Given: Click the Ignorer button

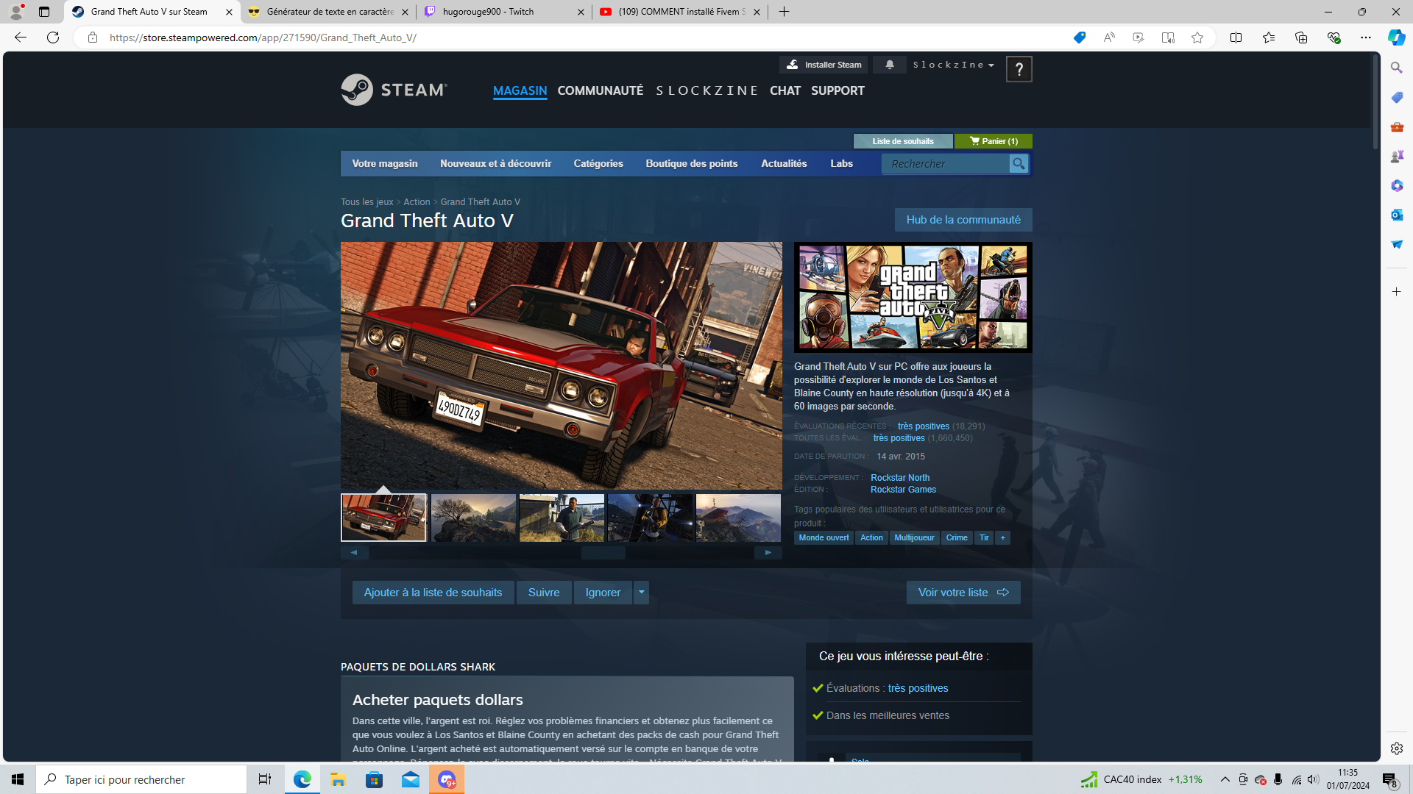Looking at the screenshot, I should (x=603, y=593).
